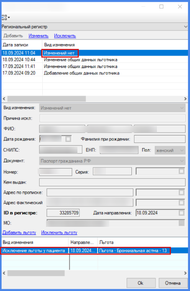Click the Исключить link

tap(65, 36)
